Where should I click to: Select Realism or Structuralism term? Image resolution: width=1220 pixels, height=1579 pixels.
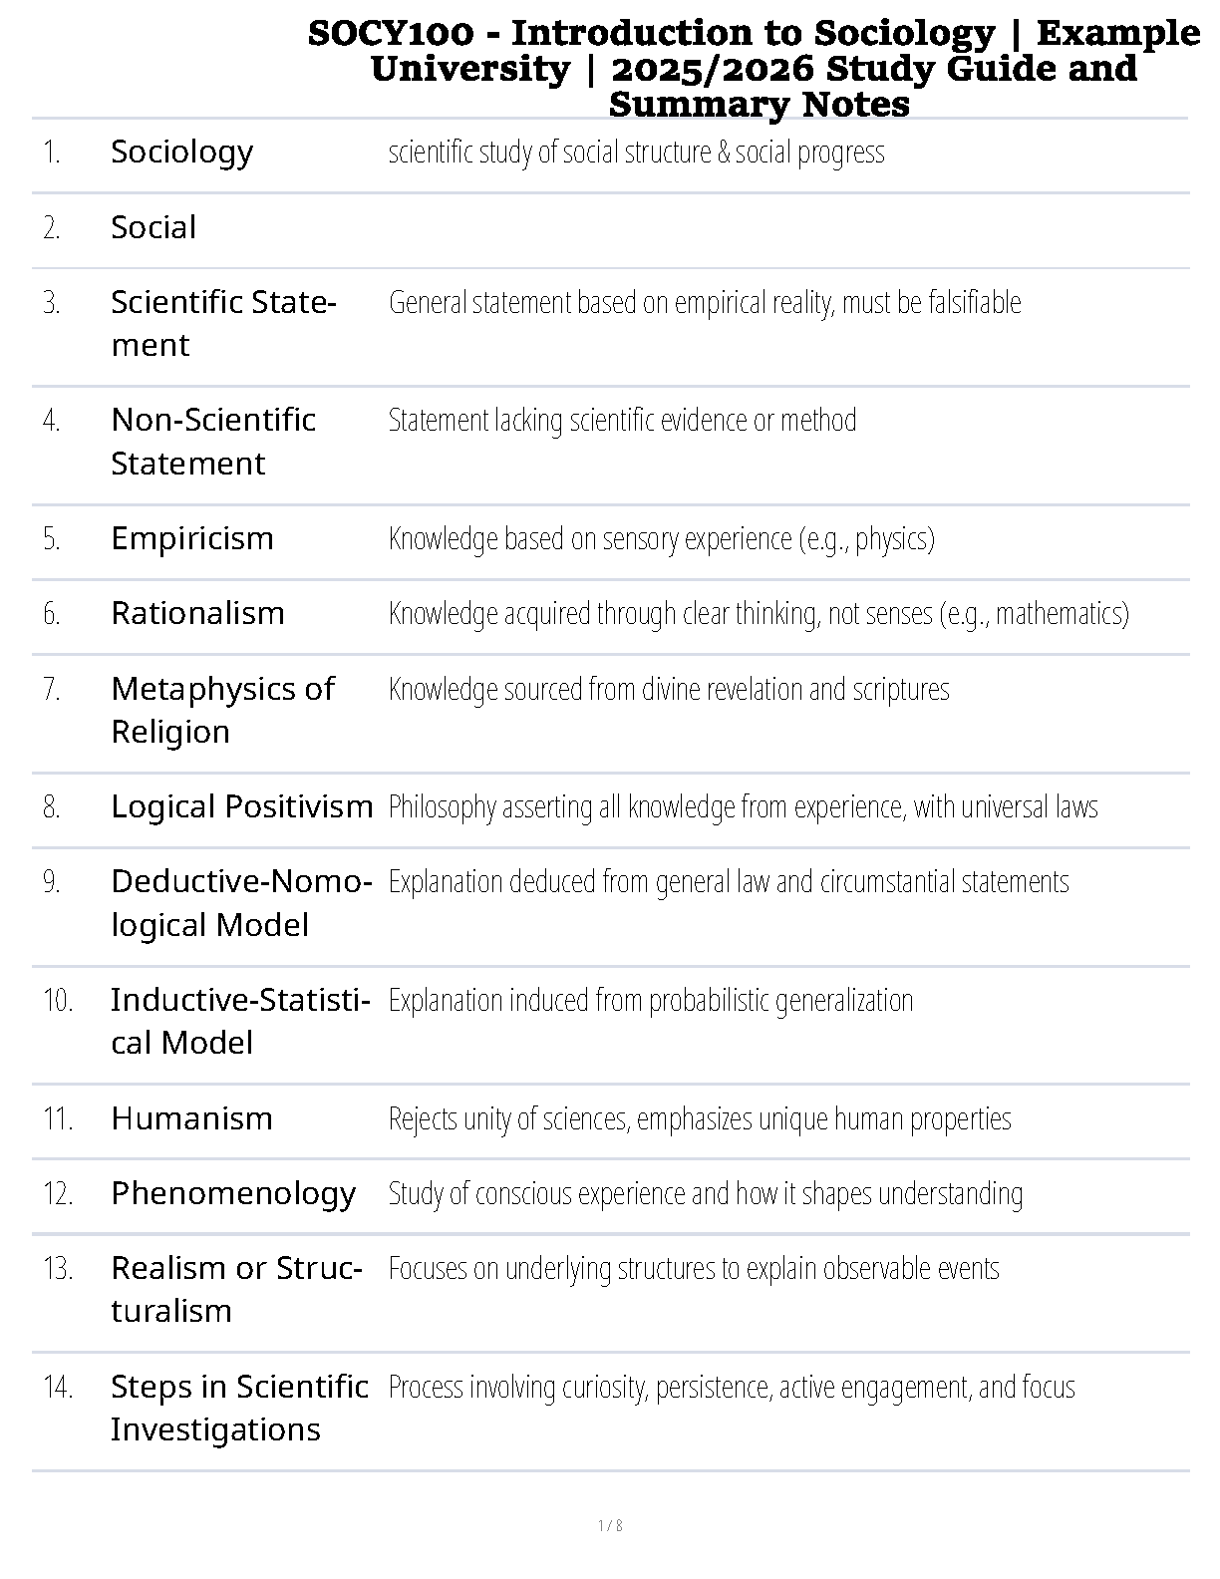(x=236, y=1289)
